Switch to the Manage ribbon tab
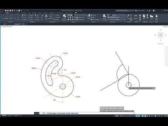This screenshot has height=126, width=168. [x=34, y=13]
